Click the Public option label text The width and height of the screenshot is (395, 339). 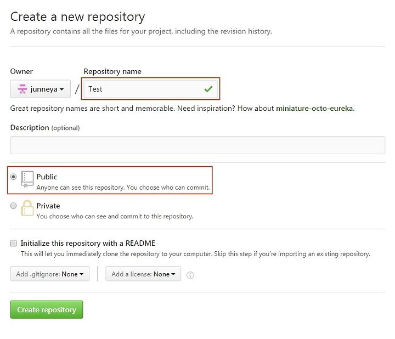[x=47, y=177]
